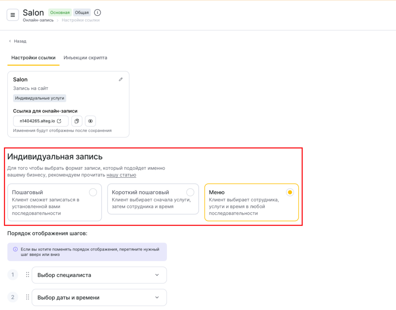Select the Пошаговый radio option
This screenshot has width=396, height=310.
(x=93, y=192)
